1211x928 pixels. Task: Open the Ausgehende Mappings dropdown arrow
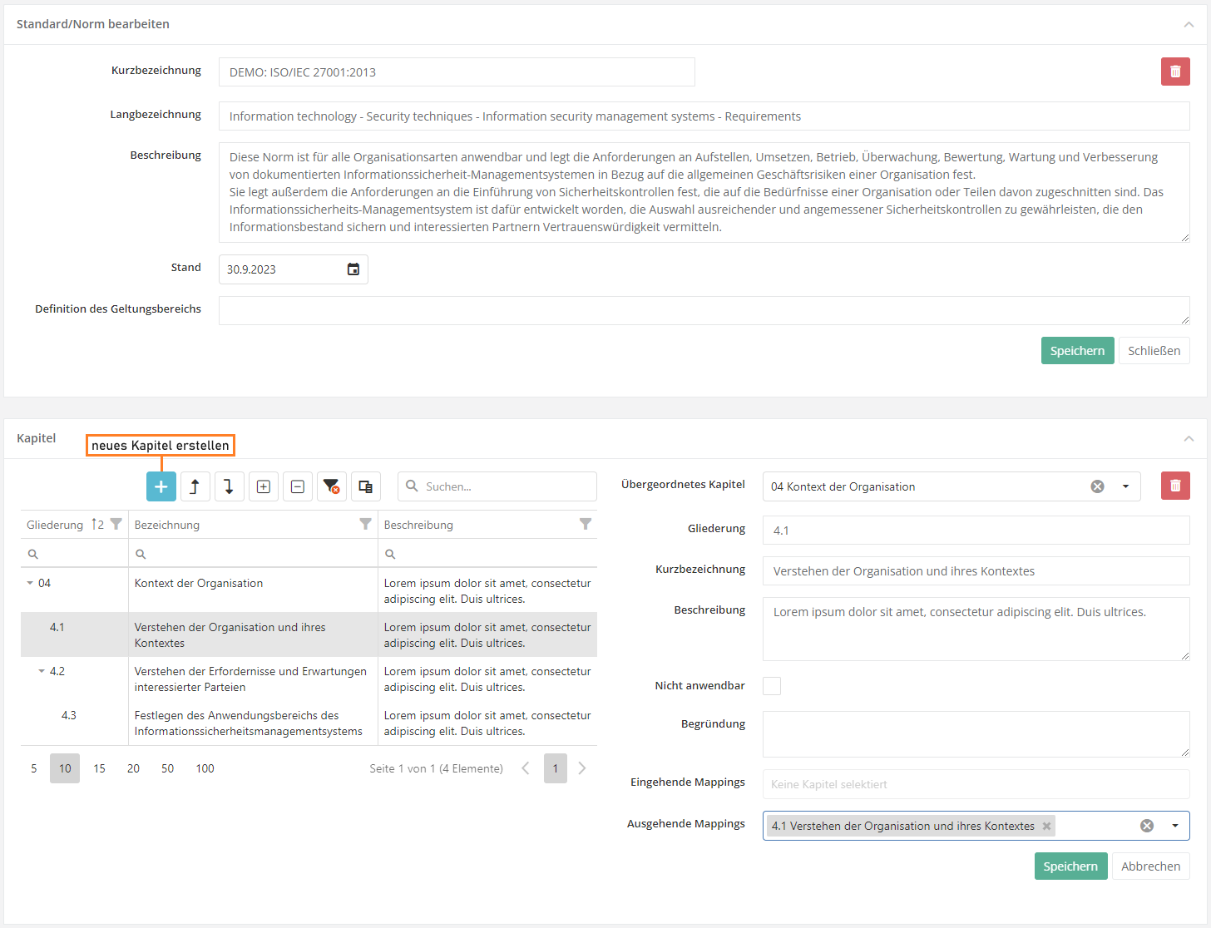pos(1174,826)
